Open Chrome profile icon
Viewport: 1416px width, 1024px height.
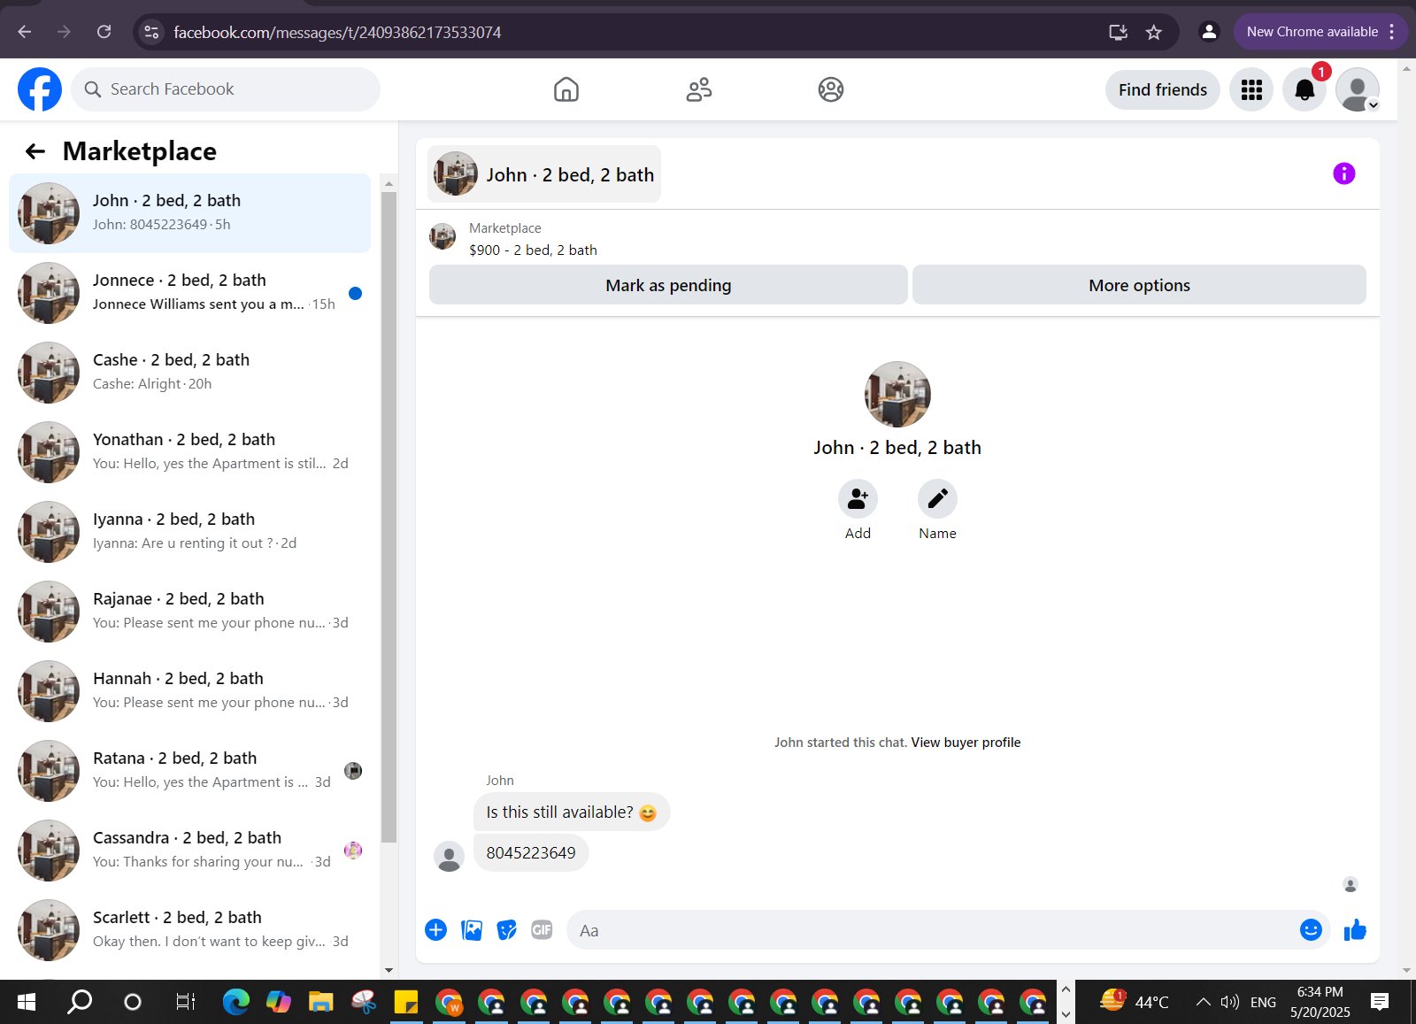tap(1208, 32)
